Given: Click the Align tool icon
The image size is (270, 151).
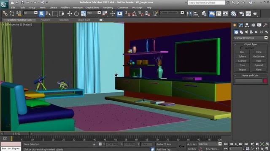Looking at the screenshot, I should 196,13.
